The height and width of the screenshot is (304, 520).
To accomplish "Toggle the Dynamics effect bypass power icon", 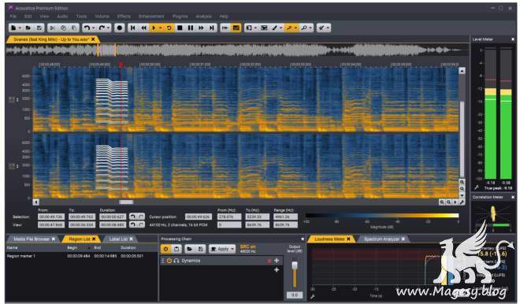I will [x=169, y=261].
